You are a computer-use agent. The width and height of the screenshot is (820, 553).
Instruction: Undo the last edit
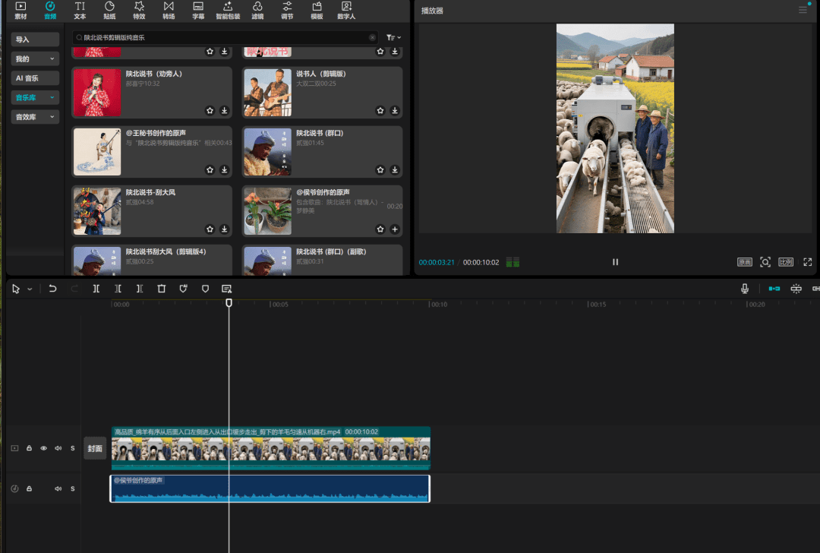(52, 289)
